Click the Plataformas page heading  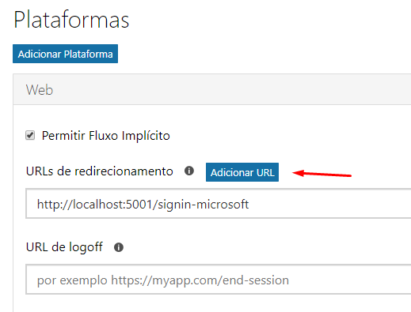(x=71, y=20)
